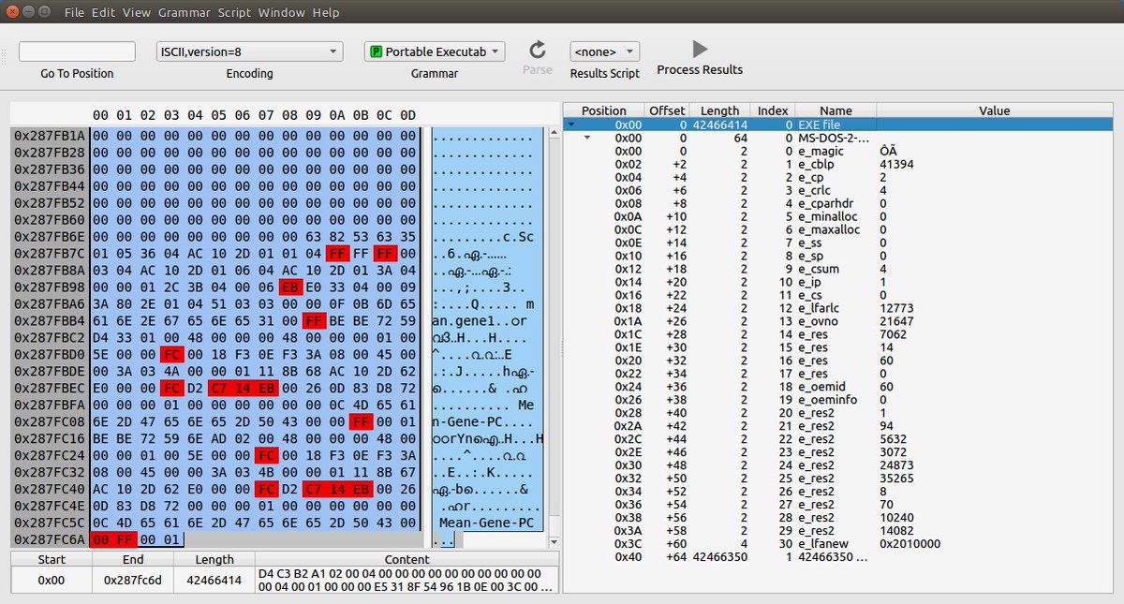
Task: Click the value 0x2010000
Action: tap(910, 544)
